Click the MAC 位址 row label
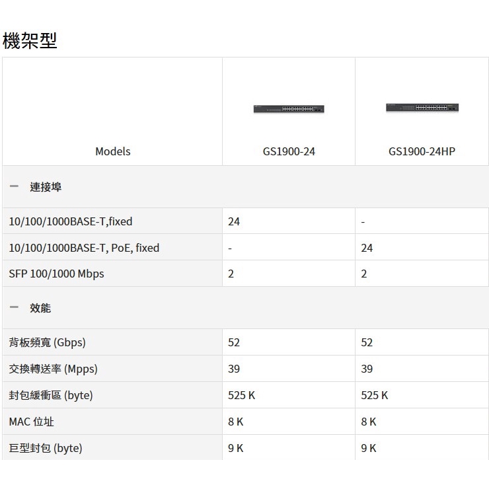Viewport: 489px width, 489px height. point(32,422)
